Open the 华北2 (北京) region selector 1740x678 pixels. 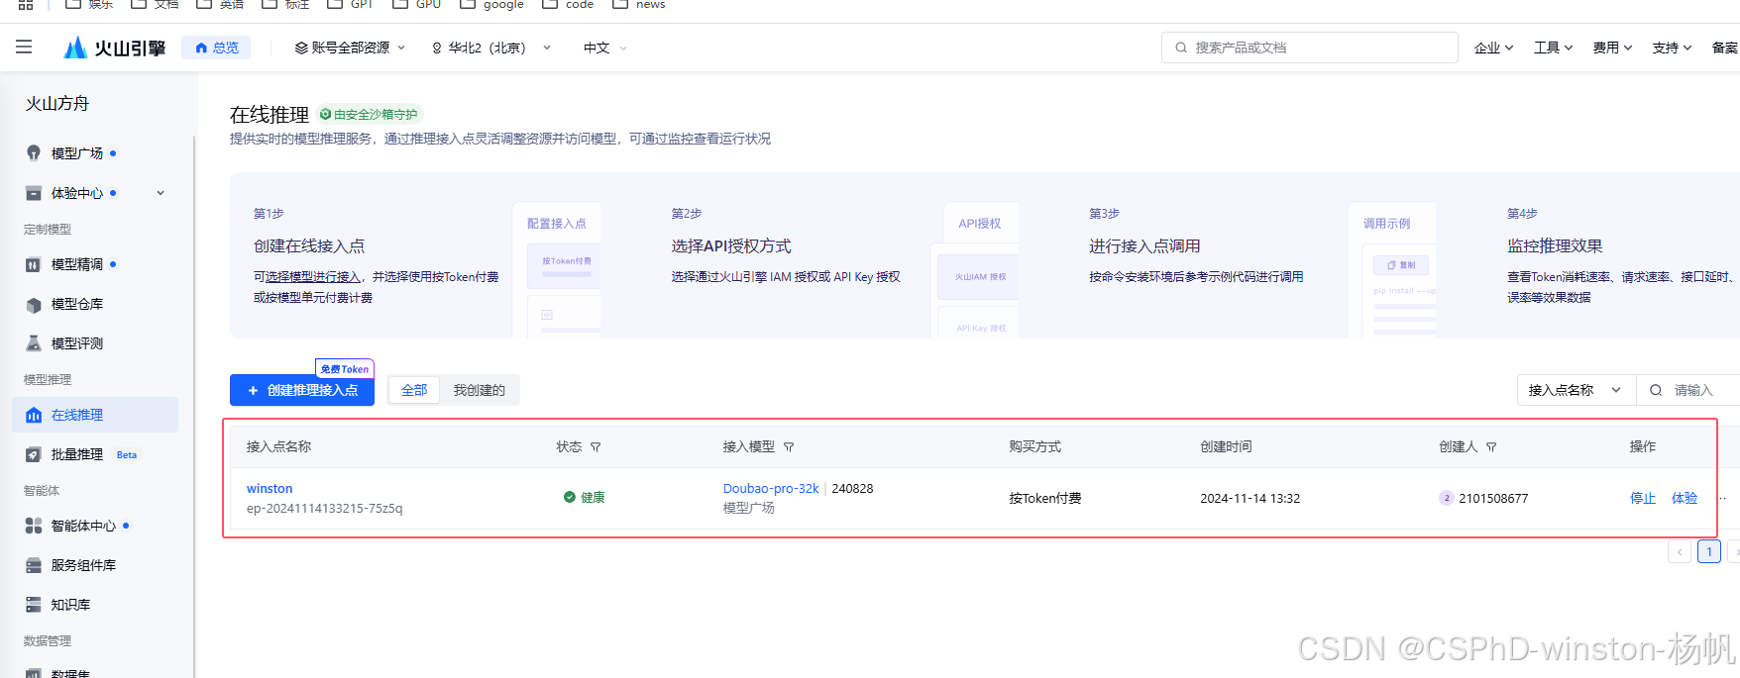point(490,48)
